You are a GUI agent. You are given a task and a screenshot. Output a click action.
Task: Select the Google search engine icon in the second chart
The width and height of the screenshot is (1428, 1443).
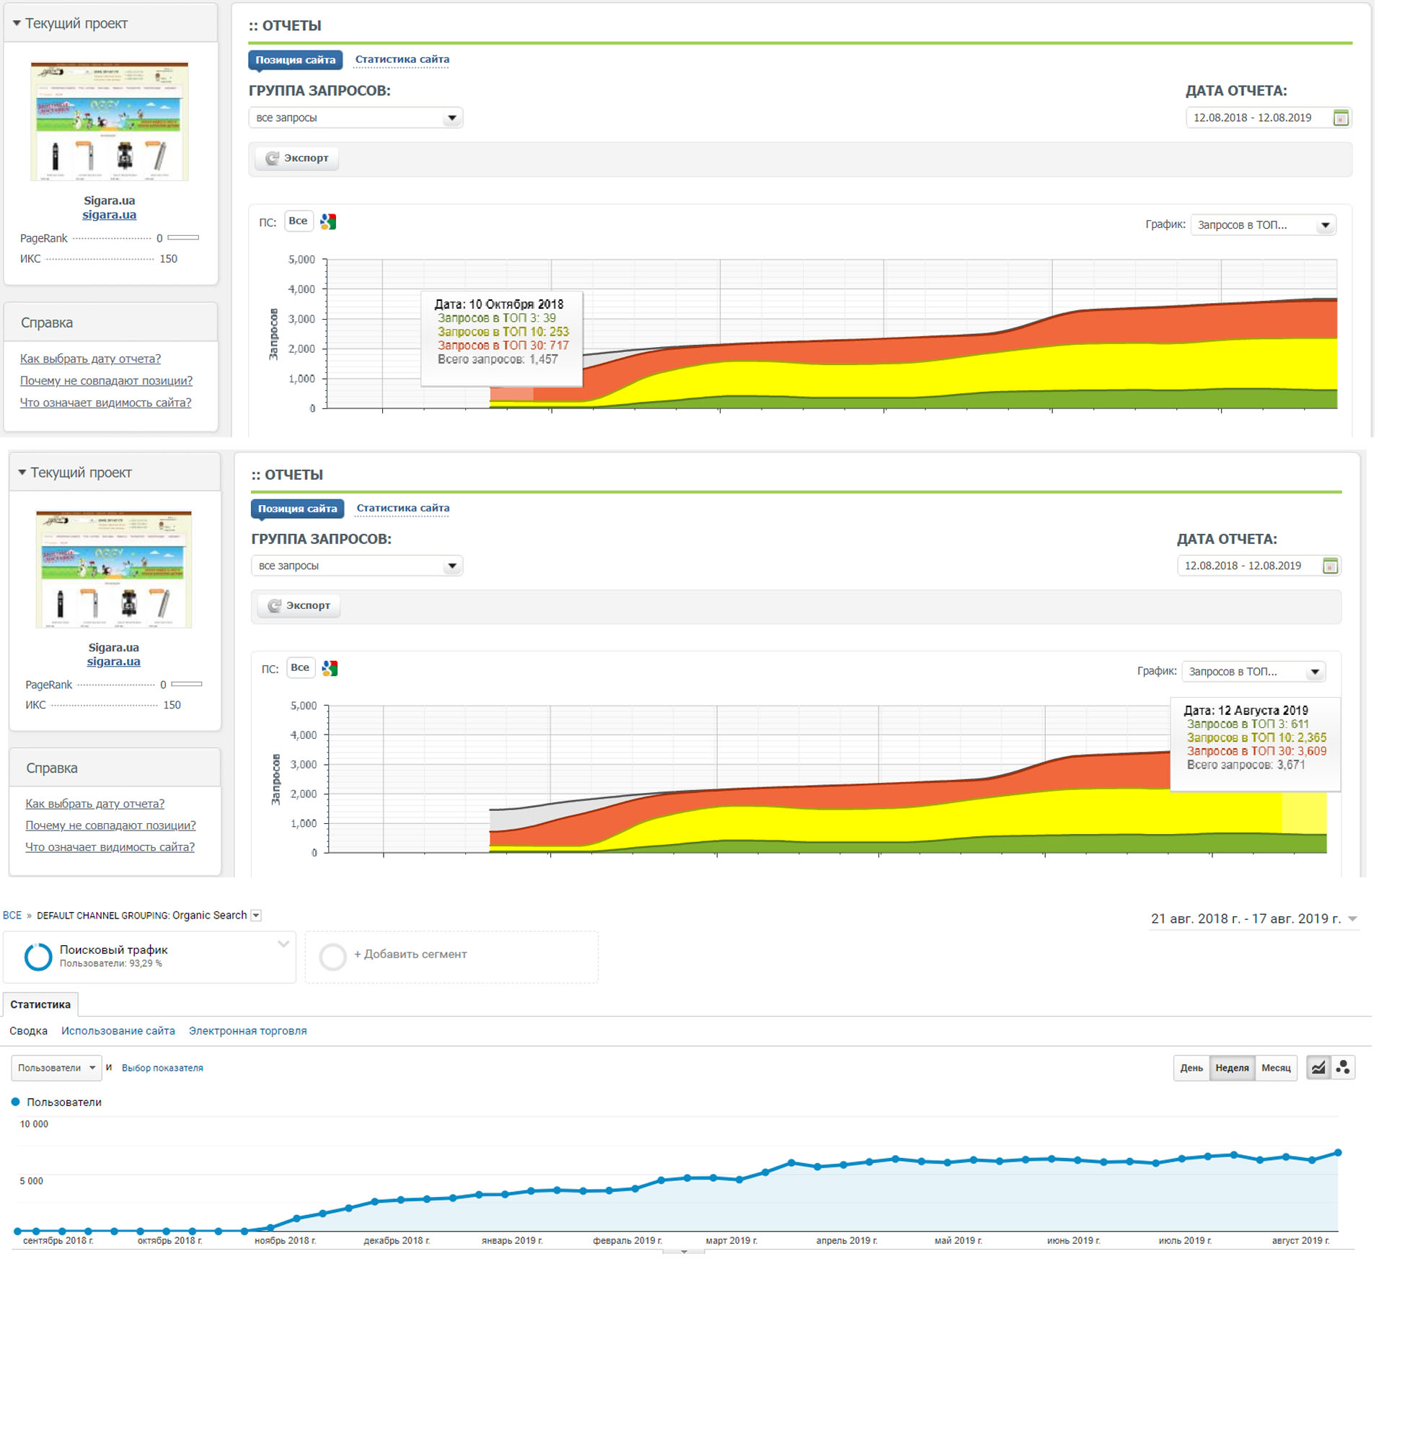330,669
